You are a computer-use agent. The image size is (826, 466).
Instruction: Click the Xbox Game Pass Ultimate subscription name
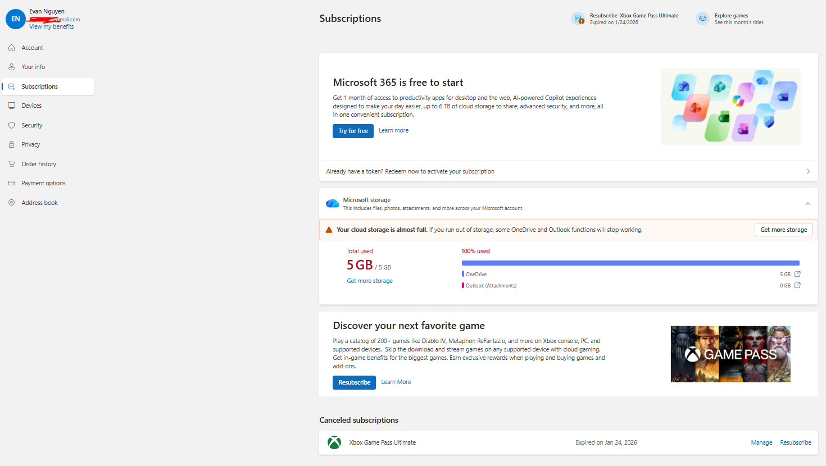coord(383,442)
